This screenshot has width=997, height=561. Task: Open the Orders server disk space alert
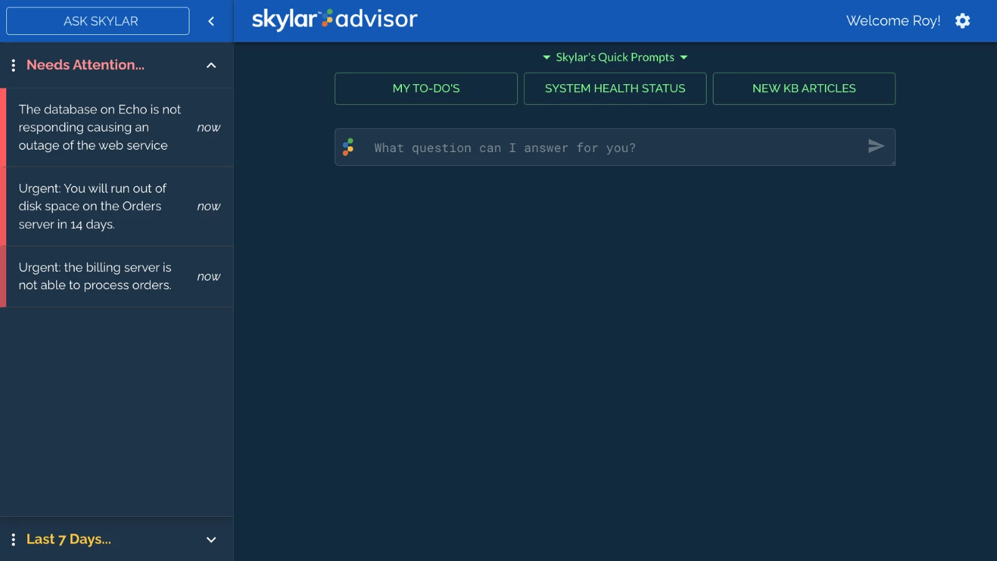coord(117,206)
